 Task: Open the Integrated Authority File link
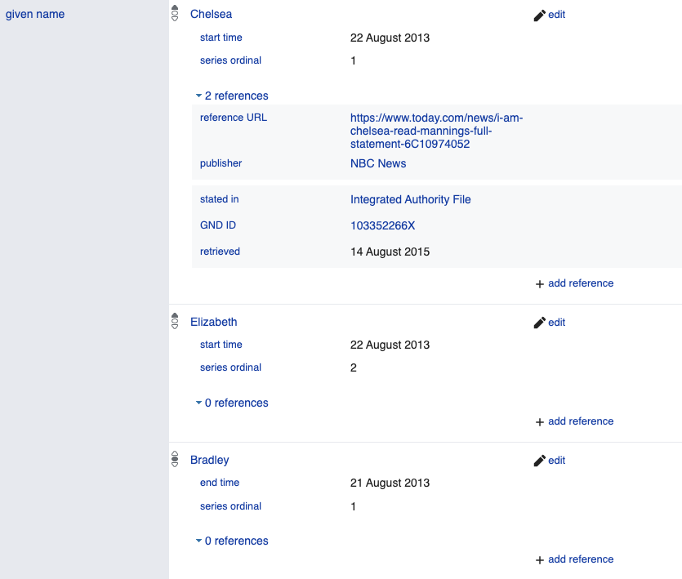(x=411, y=200)
